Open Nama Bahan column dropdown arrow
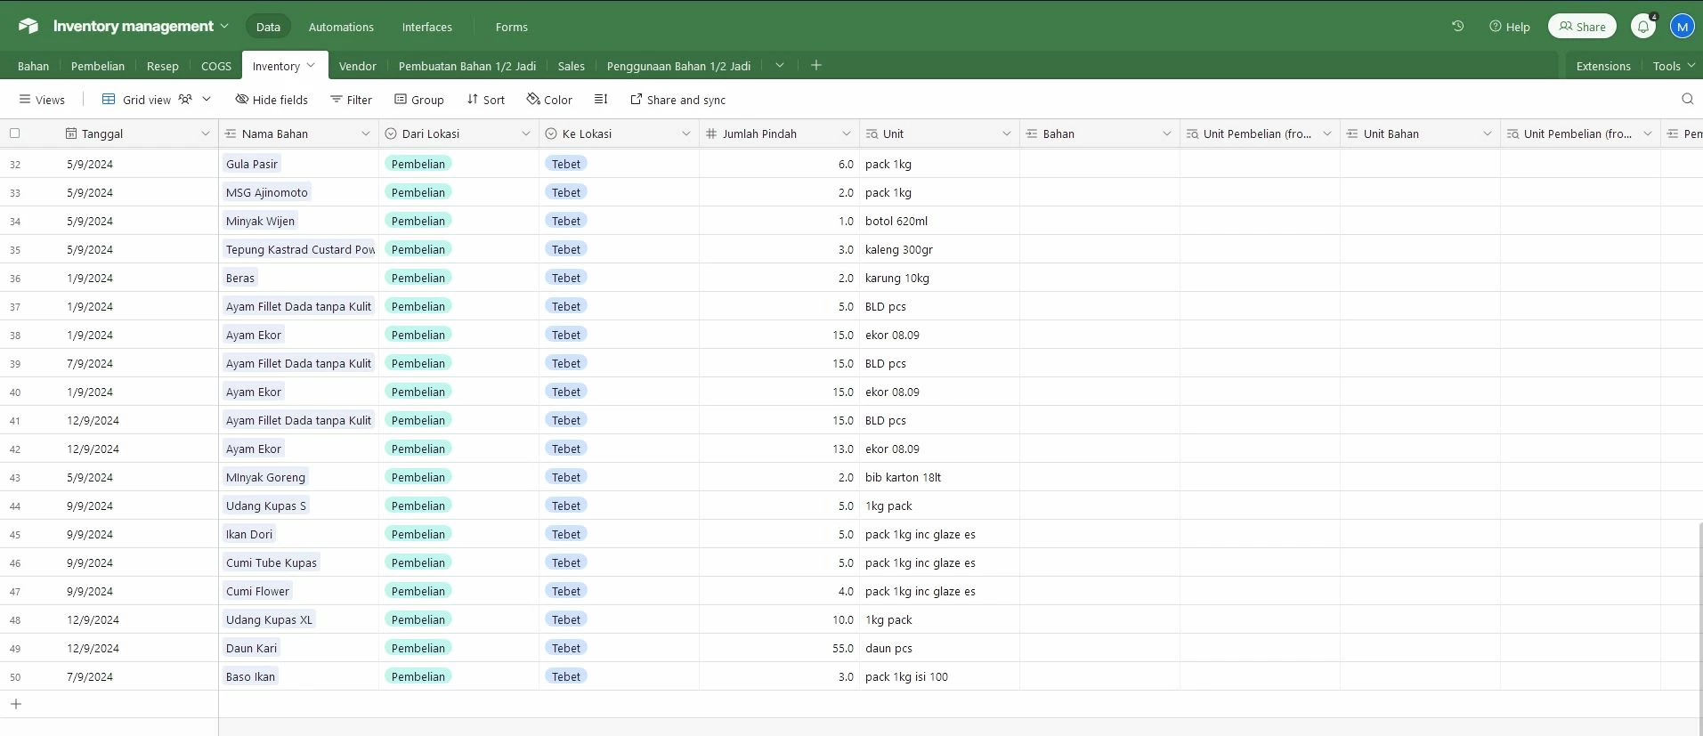 coord(366,133)
